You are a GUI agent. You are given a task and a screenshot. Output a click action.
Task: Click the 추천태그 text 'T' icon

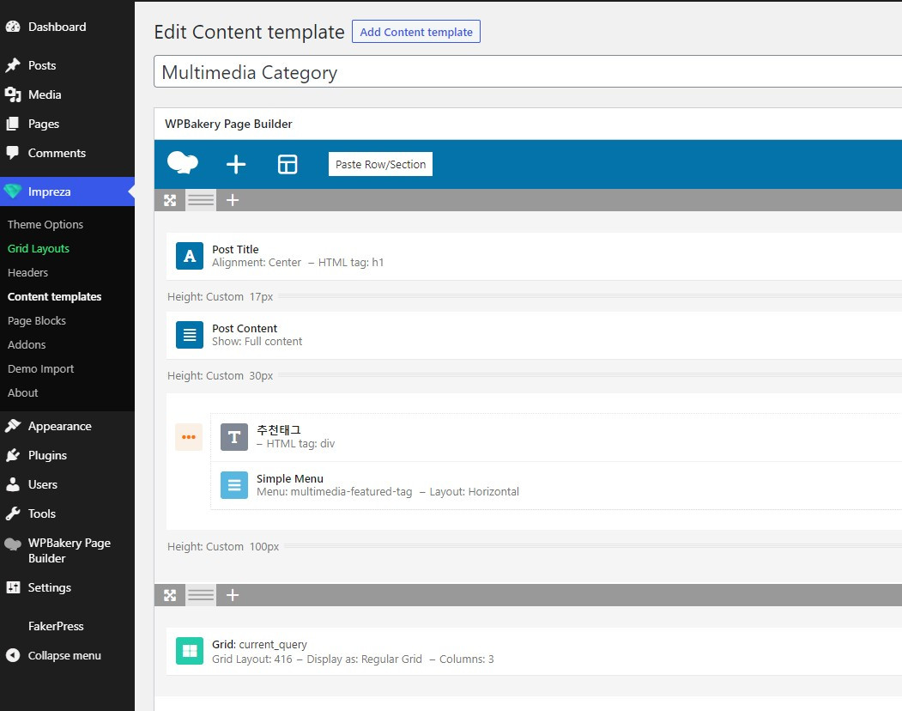point(234,437)
